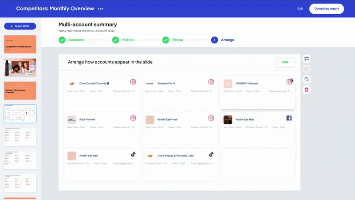Go to the Recap step

tap(177, 40)
